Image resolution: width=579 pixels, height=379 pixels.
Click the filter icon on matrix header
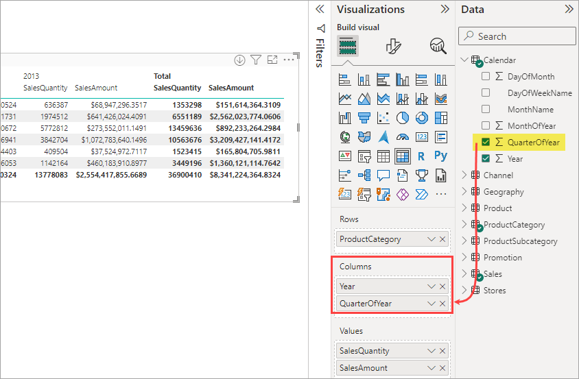point(255,60)
